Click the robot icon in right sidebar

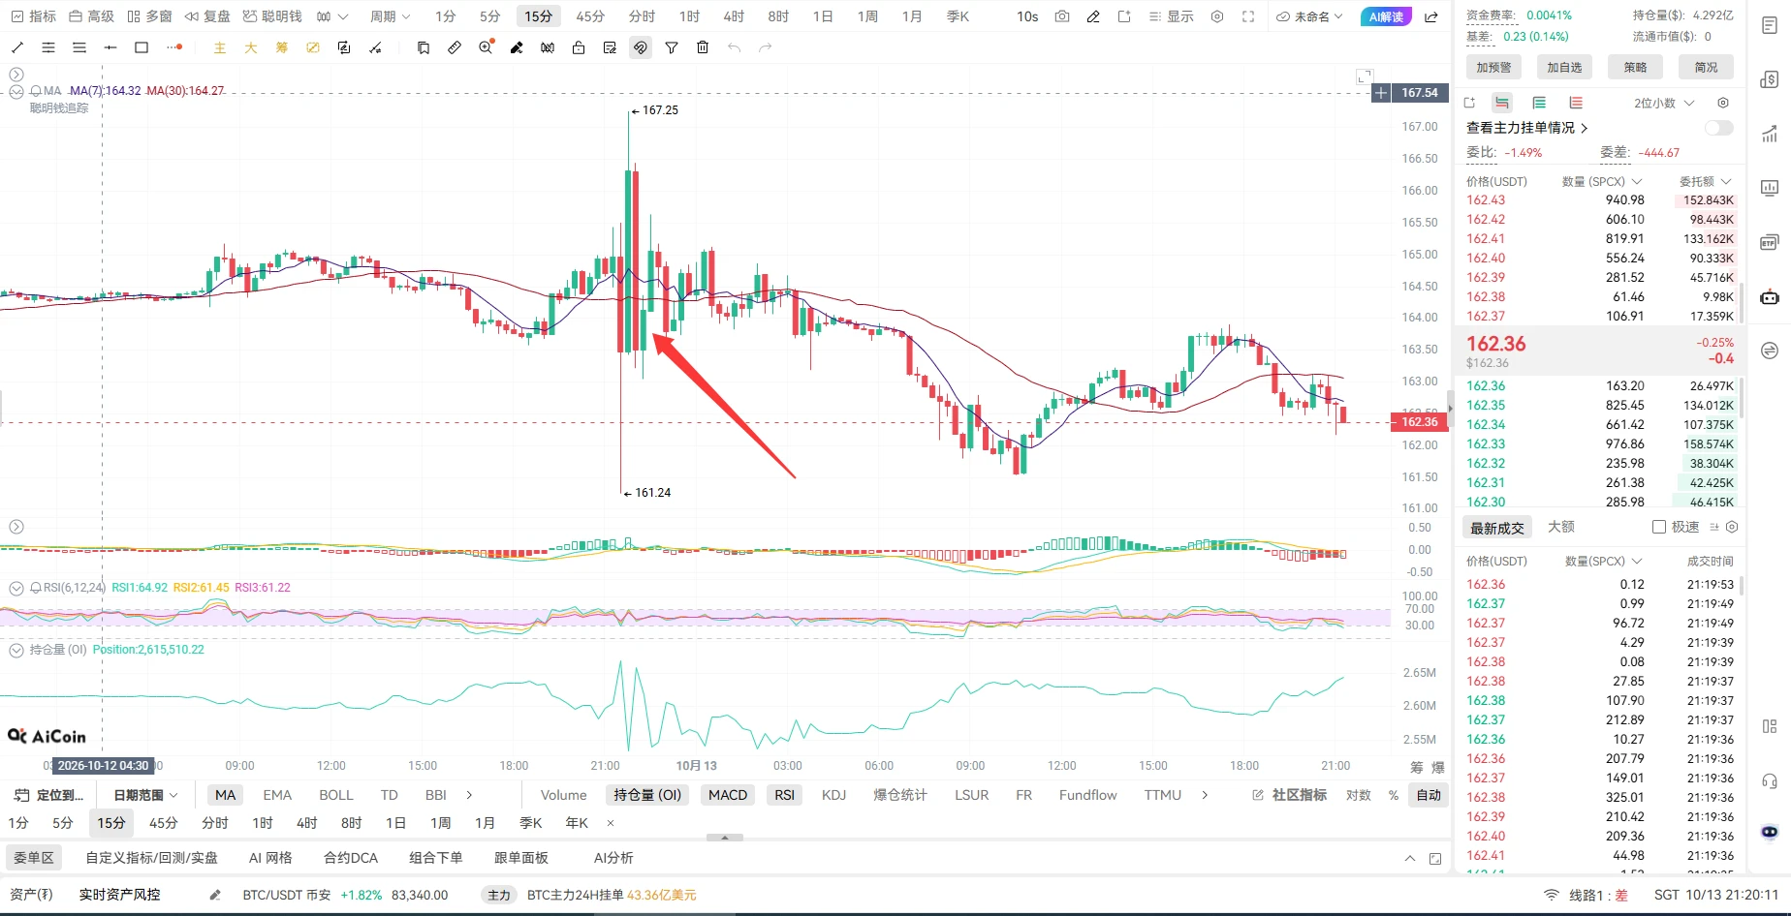pos(1770,296)
